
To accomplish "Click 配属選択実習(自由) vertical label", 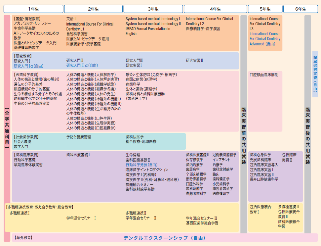I will (315, 74).
